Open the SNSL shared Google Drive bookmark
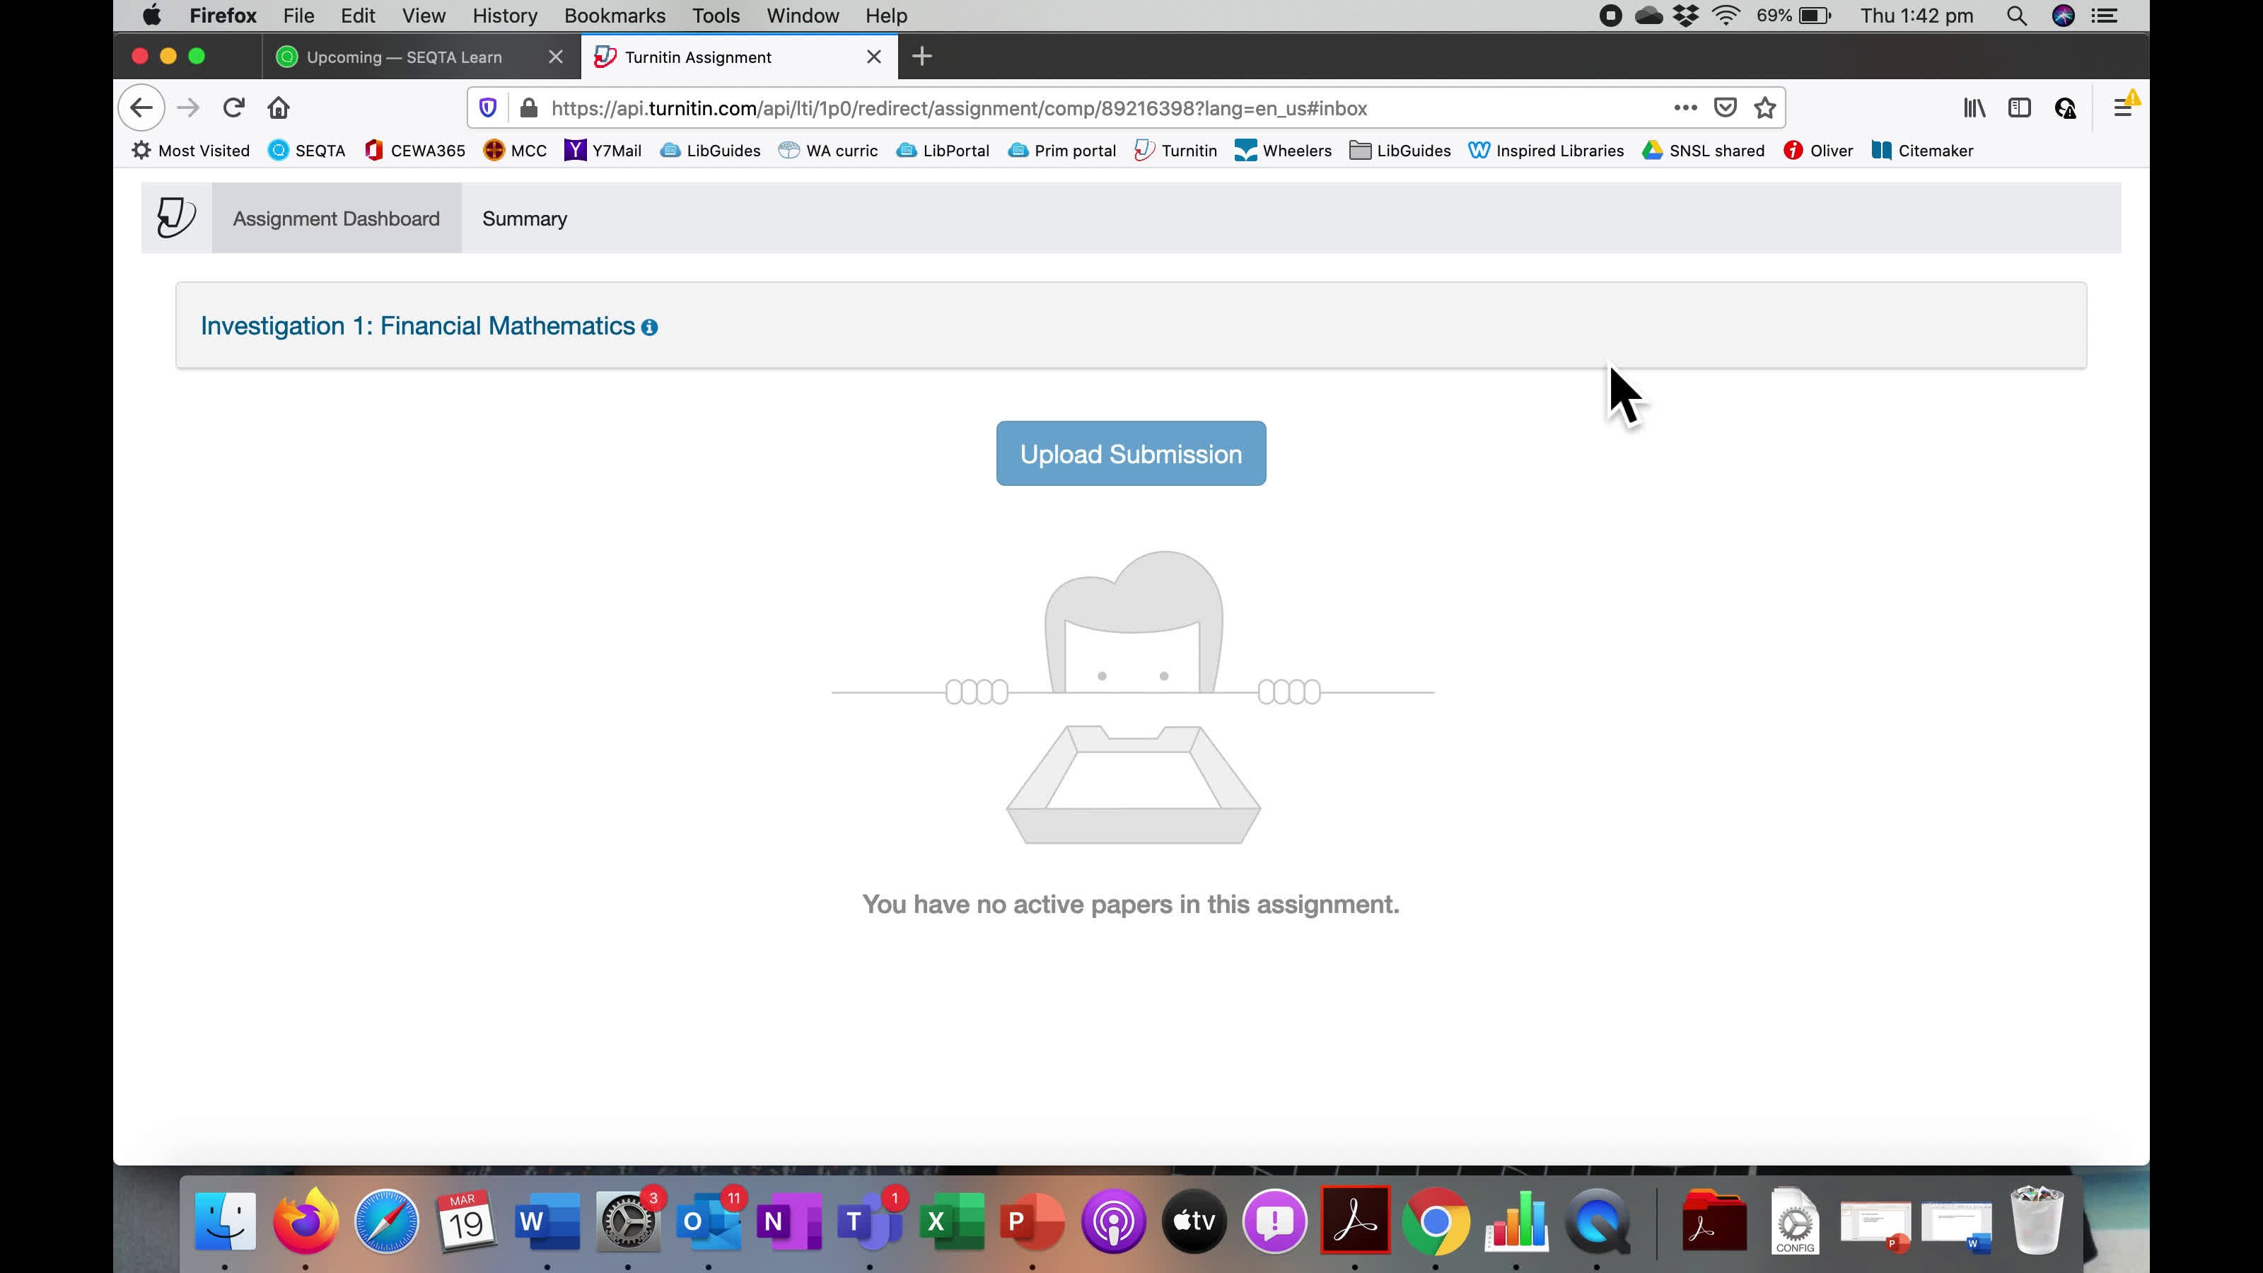The height and width of the screenshot is (1273, 2263). click(1702, 150)
